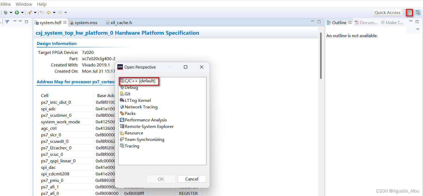Click the Forward navigation arrow

click(x=60, y=12)
